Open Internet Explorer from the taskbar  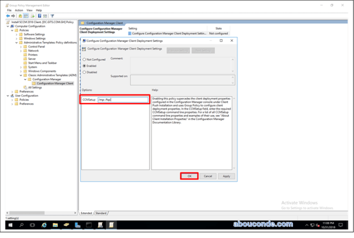click(x=44, y=225)
